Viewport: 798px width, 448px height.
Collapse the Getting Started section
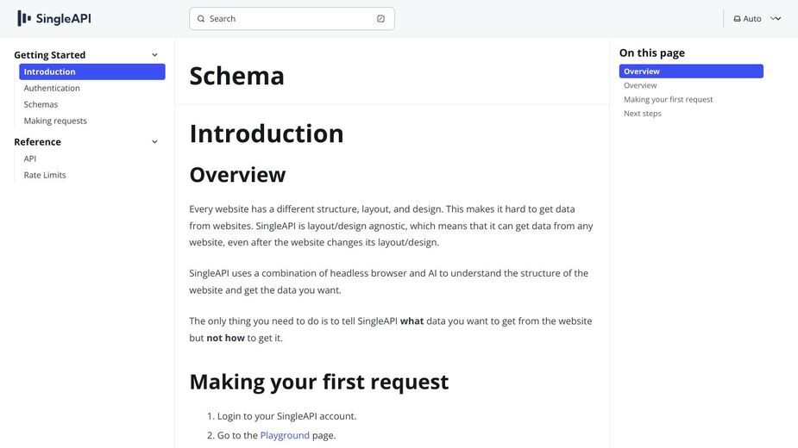(x=154, y=55)
